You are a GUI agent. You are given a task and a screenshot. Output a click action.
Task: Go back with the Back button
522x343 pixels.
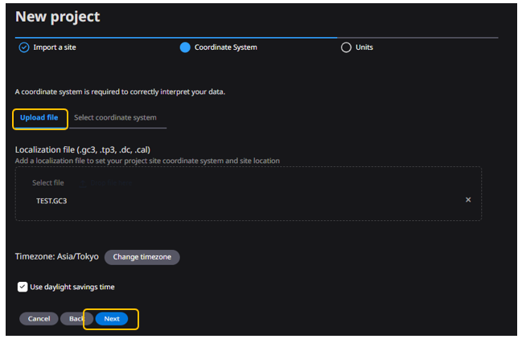click(x=76, y=319)
